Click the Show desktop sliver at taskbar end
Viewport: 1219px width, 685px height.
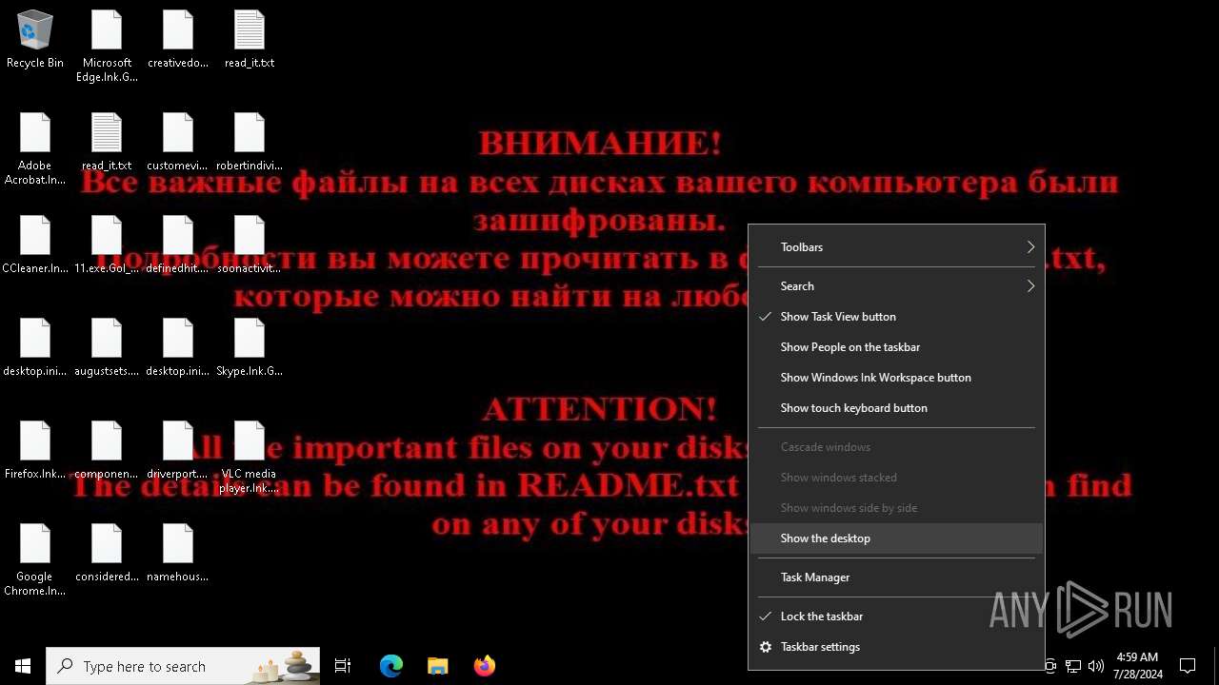1216,666
